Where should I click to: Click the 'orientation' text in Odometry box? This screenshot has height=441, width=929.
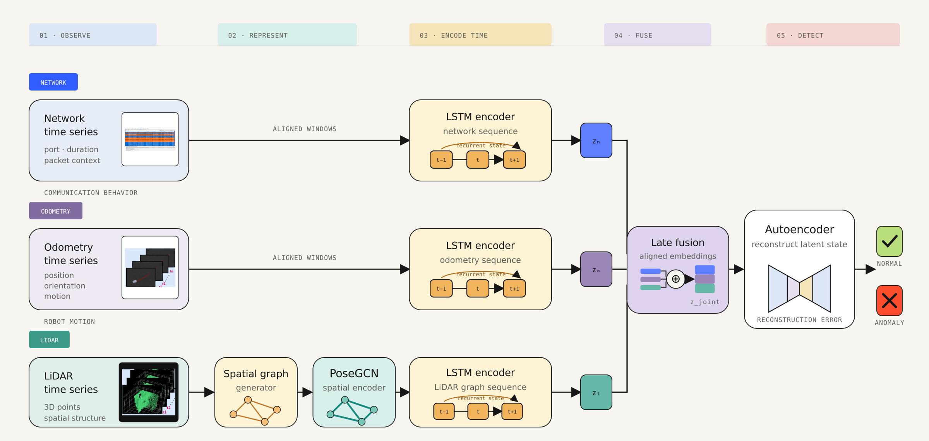pyautogui.click(x=65, y=286)
